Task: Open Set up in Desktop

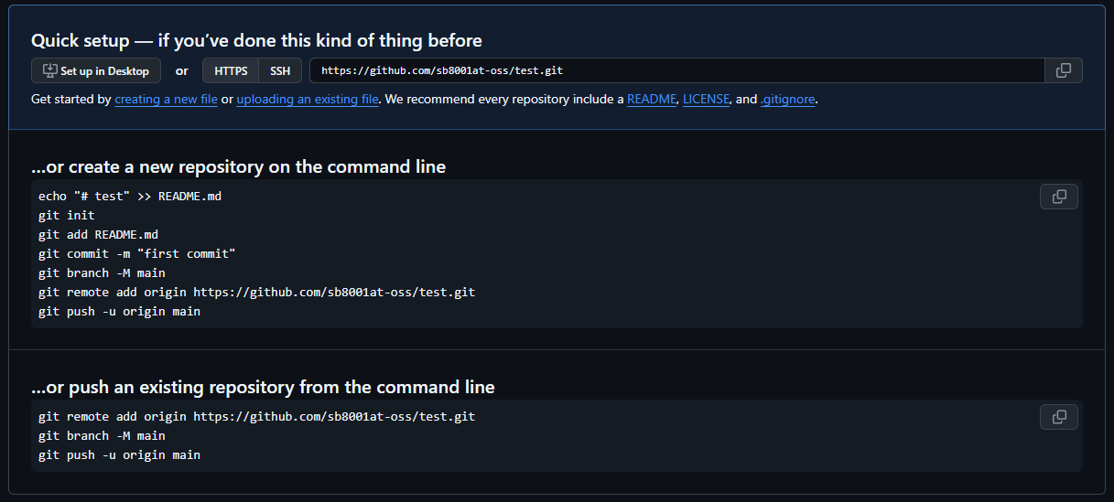Action: coord(96,70)
